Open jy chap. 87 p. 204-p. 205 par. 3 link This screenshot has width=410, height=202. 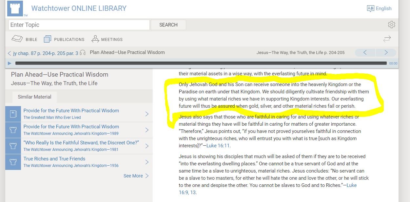click(x=46, y=53)
